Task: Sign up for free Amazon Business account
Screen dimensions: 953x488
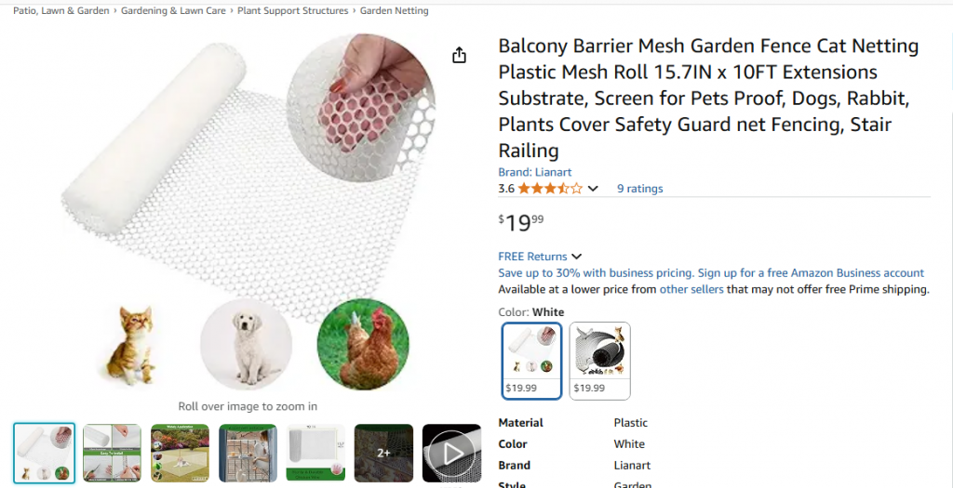Action: tap(811, 273)
